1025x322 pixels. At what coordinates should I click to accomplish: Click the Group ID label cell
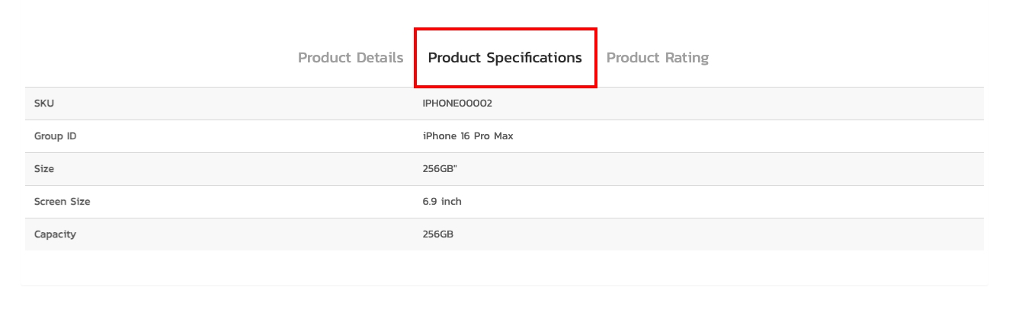click(x=55, y=136)
